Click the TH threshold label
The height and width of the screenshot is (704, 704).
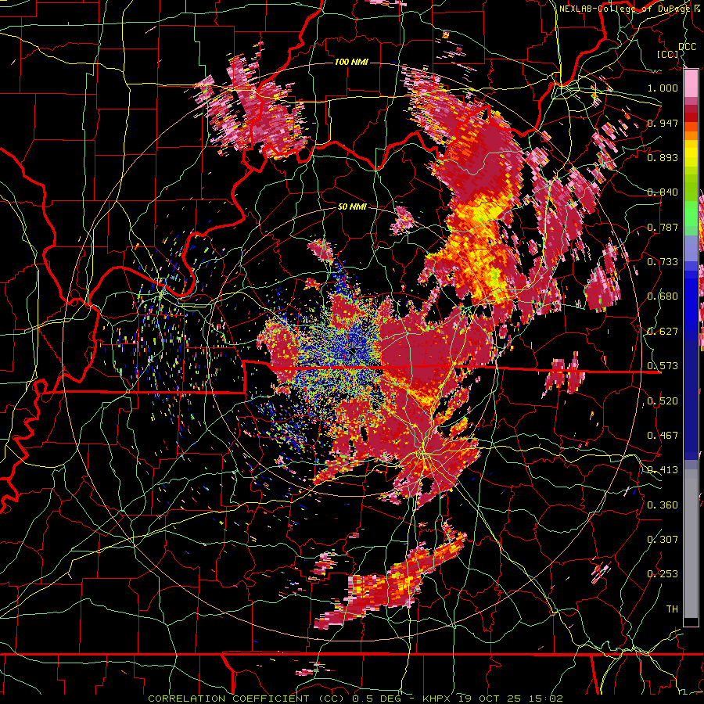672,609
